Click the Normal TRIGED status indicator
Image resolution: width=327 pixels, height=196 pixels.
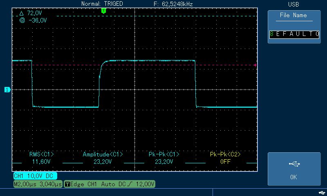pyautogui.click(x=102, y=4)
